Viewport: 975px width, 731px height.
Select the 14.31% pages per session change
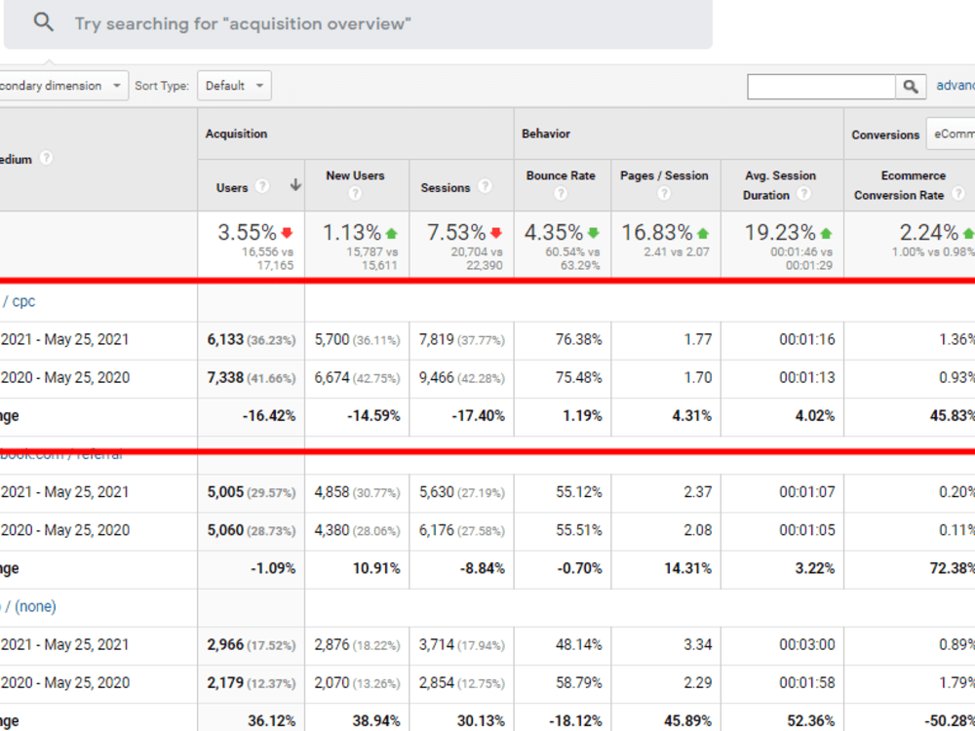tap(666, 569)
